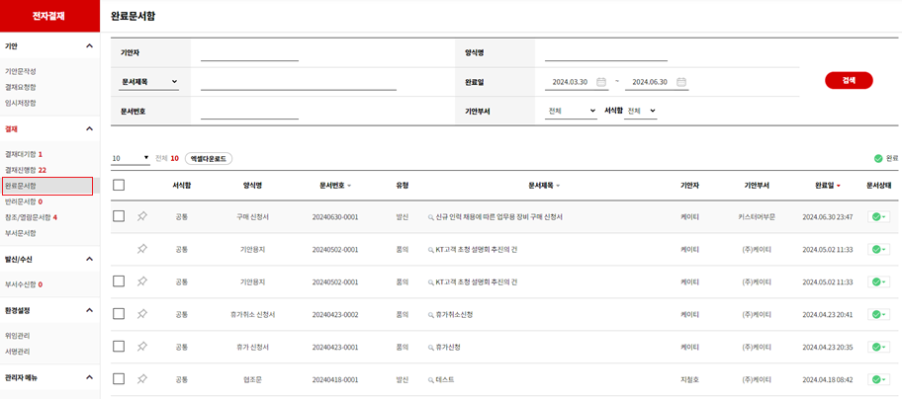Open status dropdown for 휴가신청 row

tap(878, 348)
